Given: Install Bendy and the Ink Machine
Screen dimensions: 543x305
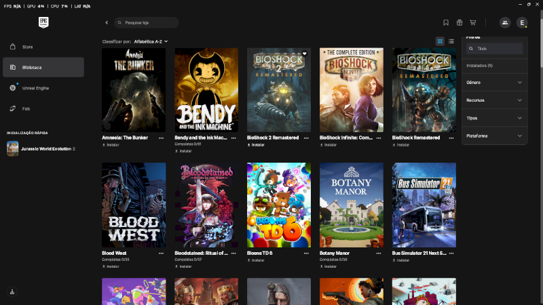Looking at the screenshot, I should coord(183,151).
